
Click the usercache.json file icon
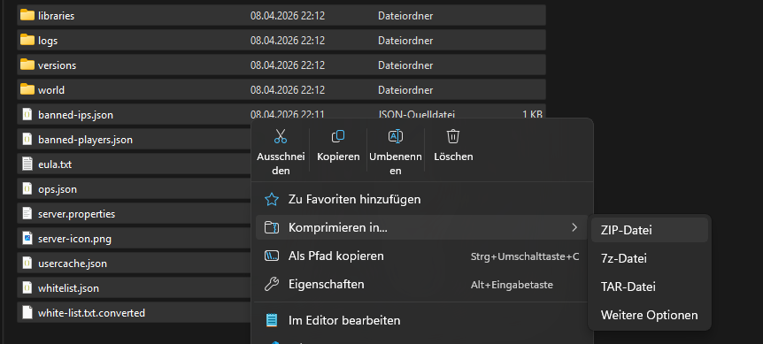click(27, 264)
